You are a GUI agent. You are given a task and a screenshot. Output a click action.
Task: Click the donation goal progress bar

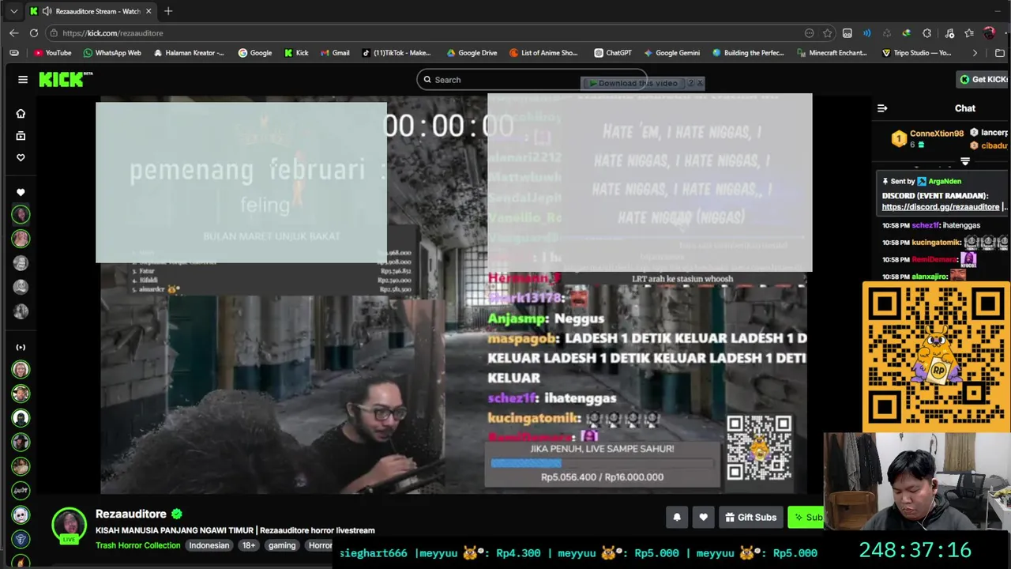(x=602, y=463)
